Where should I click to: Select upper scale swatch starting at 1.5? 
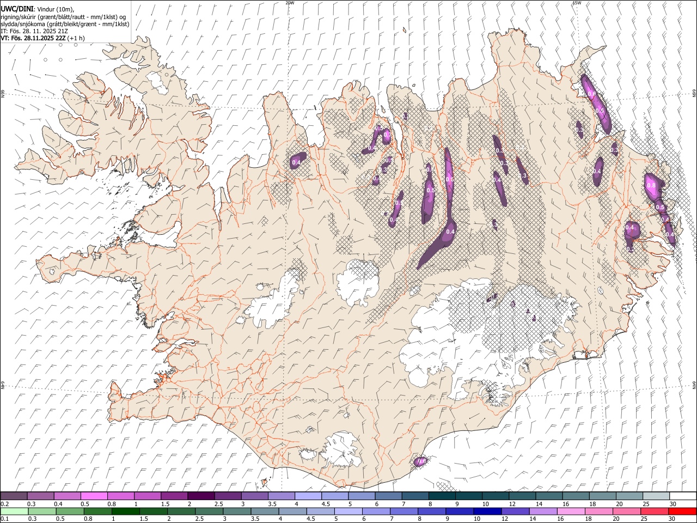(x=175, y=496)
